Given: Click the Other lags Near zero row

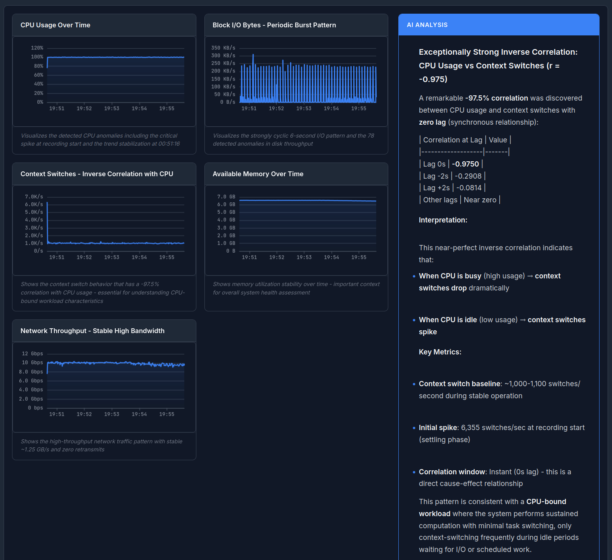Looking at the screenshot, I should pos(460,200).
